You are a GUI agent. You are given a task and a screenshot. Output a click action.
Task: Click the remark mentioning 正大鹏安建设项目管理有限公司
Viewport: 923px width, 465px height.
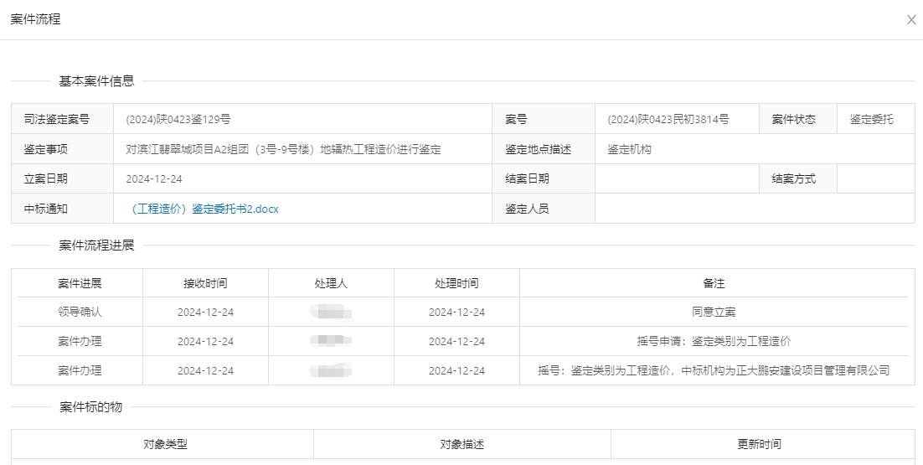tap(714, 370)
